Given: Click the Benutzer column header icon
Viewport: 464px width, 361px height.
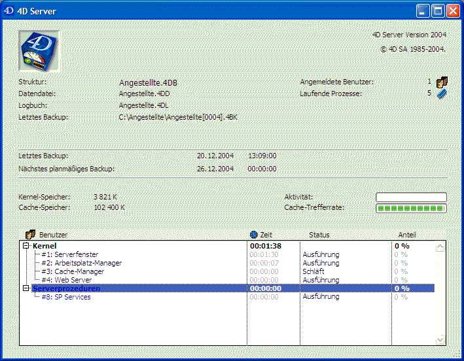Looking at the screenshot, I should coord(29,234).
